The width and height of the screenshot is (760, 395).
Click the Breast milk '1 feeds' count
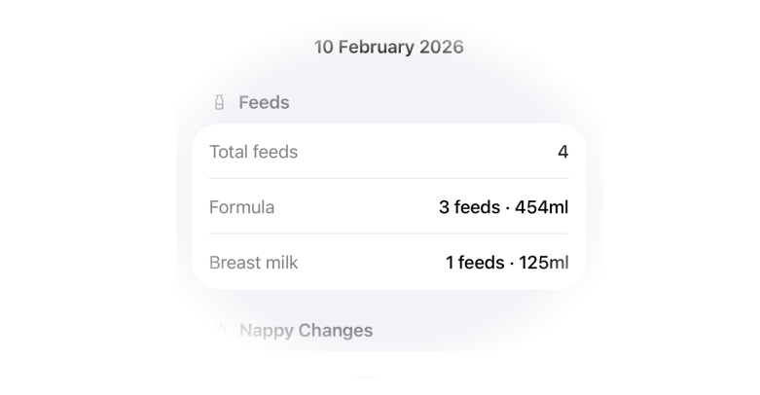pos(474,263)
